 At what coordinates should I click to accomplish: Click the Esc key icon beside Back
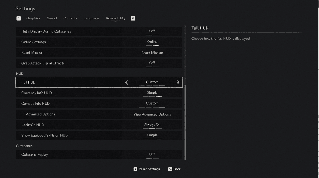(x=170, y=169)
